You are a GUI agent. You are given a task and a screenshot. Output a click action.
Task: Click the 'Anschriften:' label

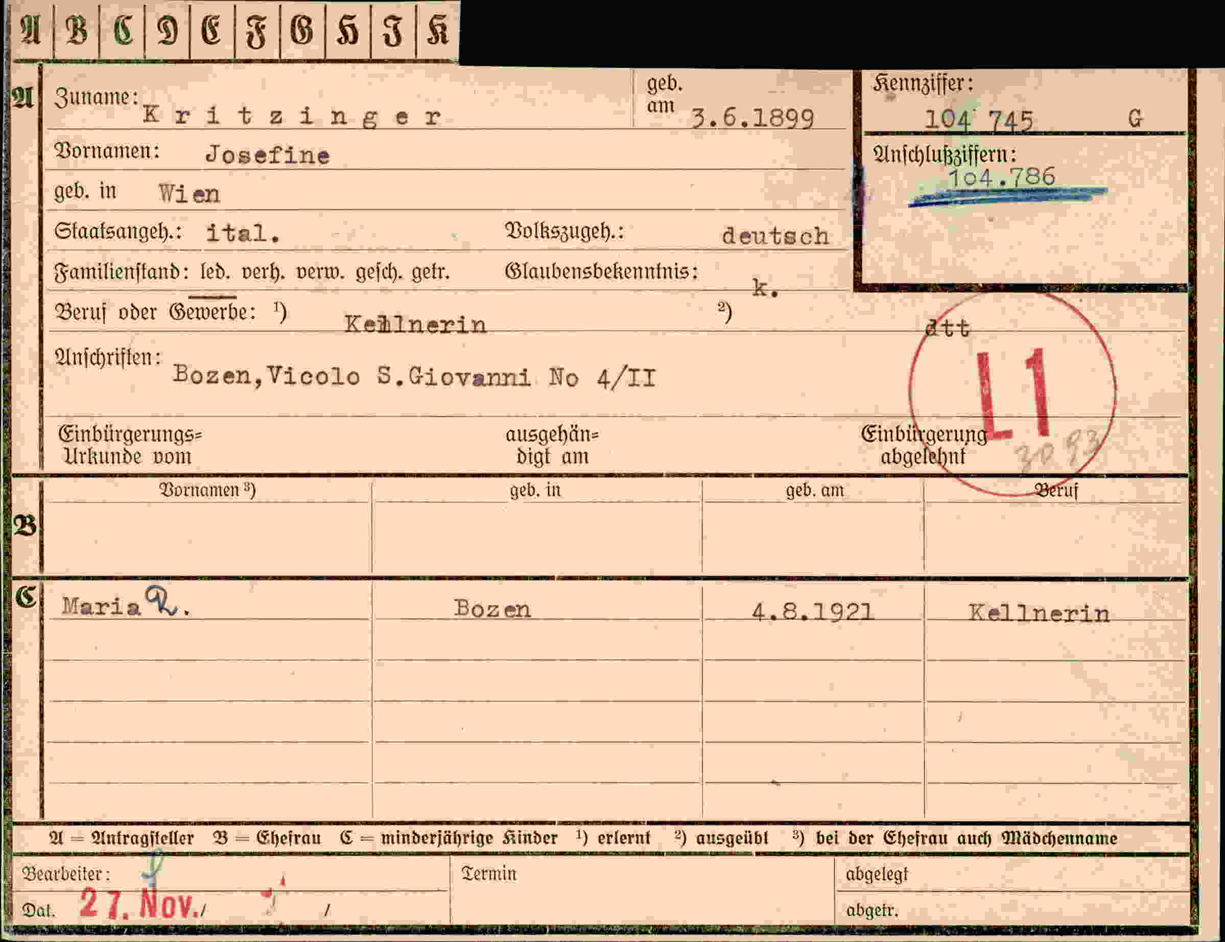click(108, 357)
